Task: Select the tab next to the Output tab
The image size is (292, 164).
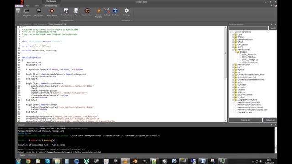Action: pos(32,155)
